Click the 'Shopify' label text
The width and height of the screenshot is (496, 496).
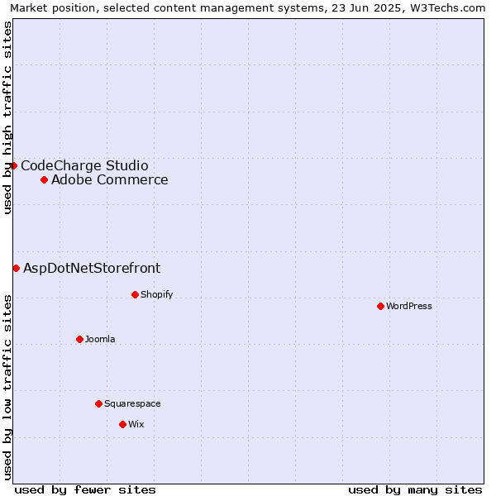point(156,294)
